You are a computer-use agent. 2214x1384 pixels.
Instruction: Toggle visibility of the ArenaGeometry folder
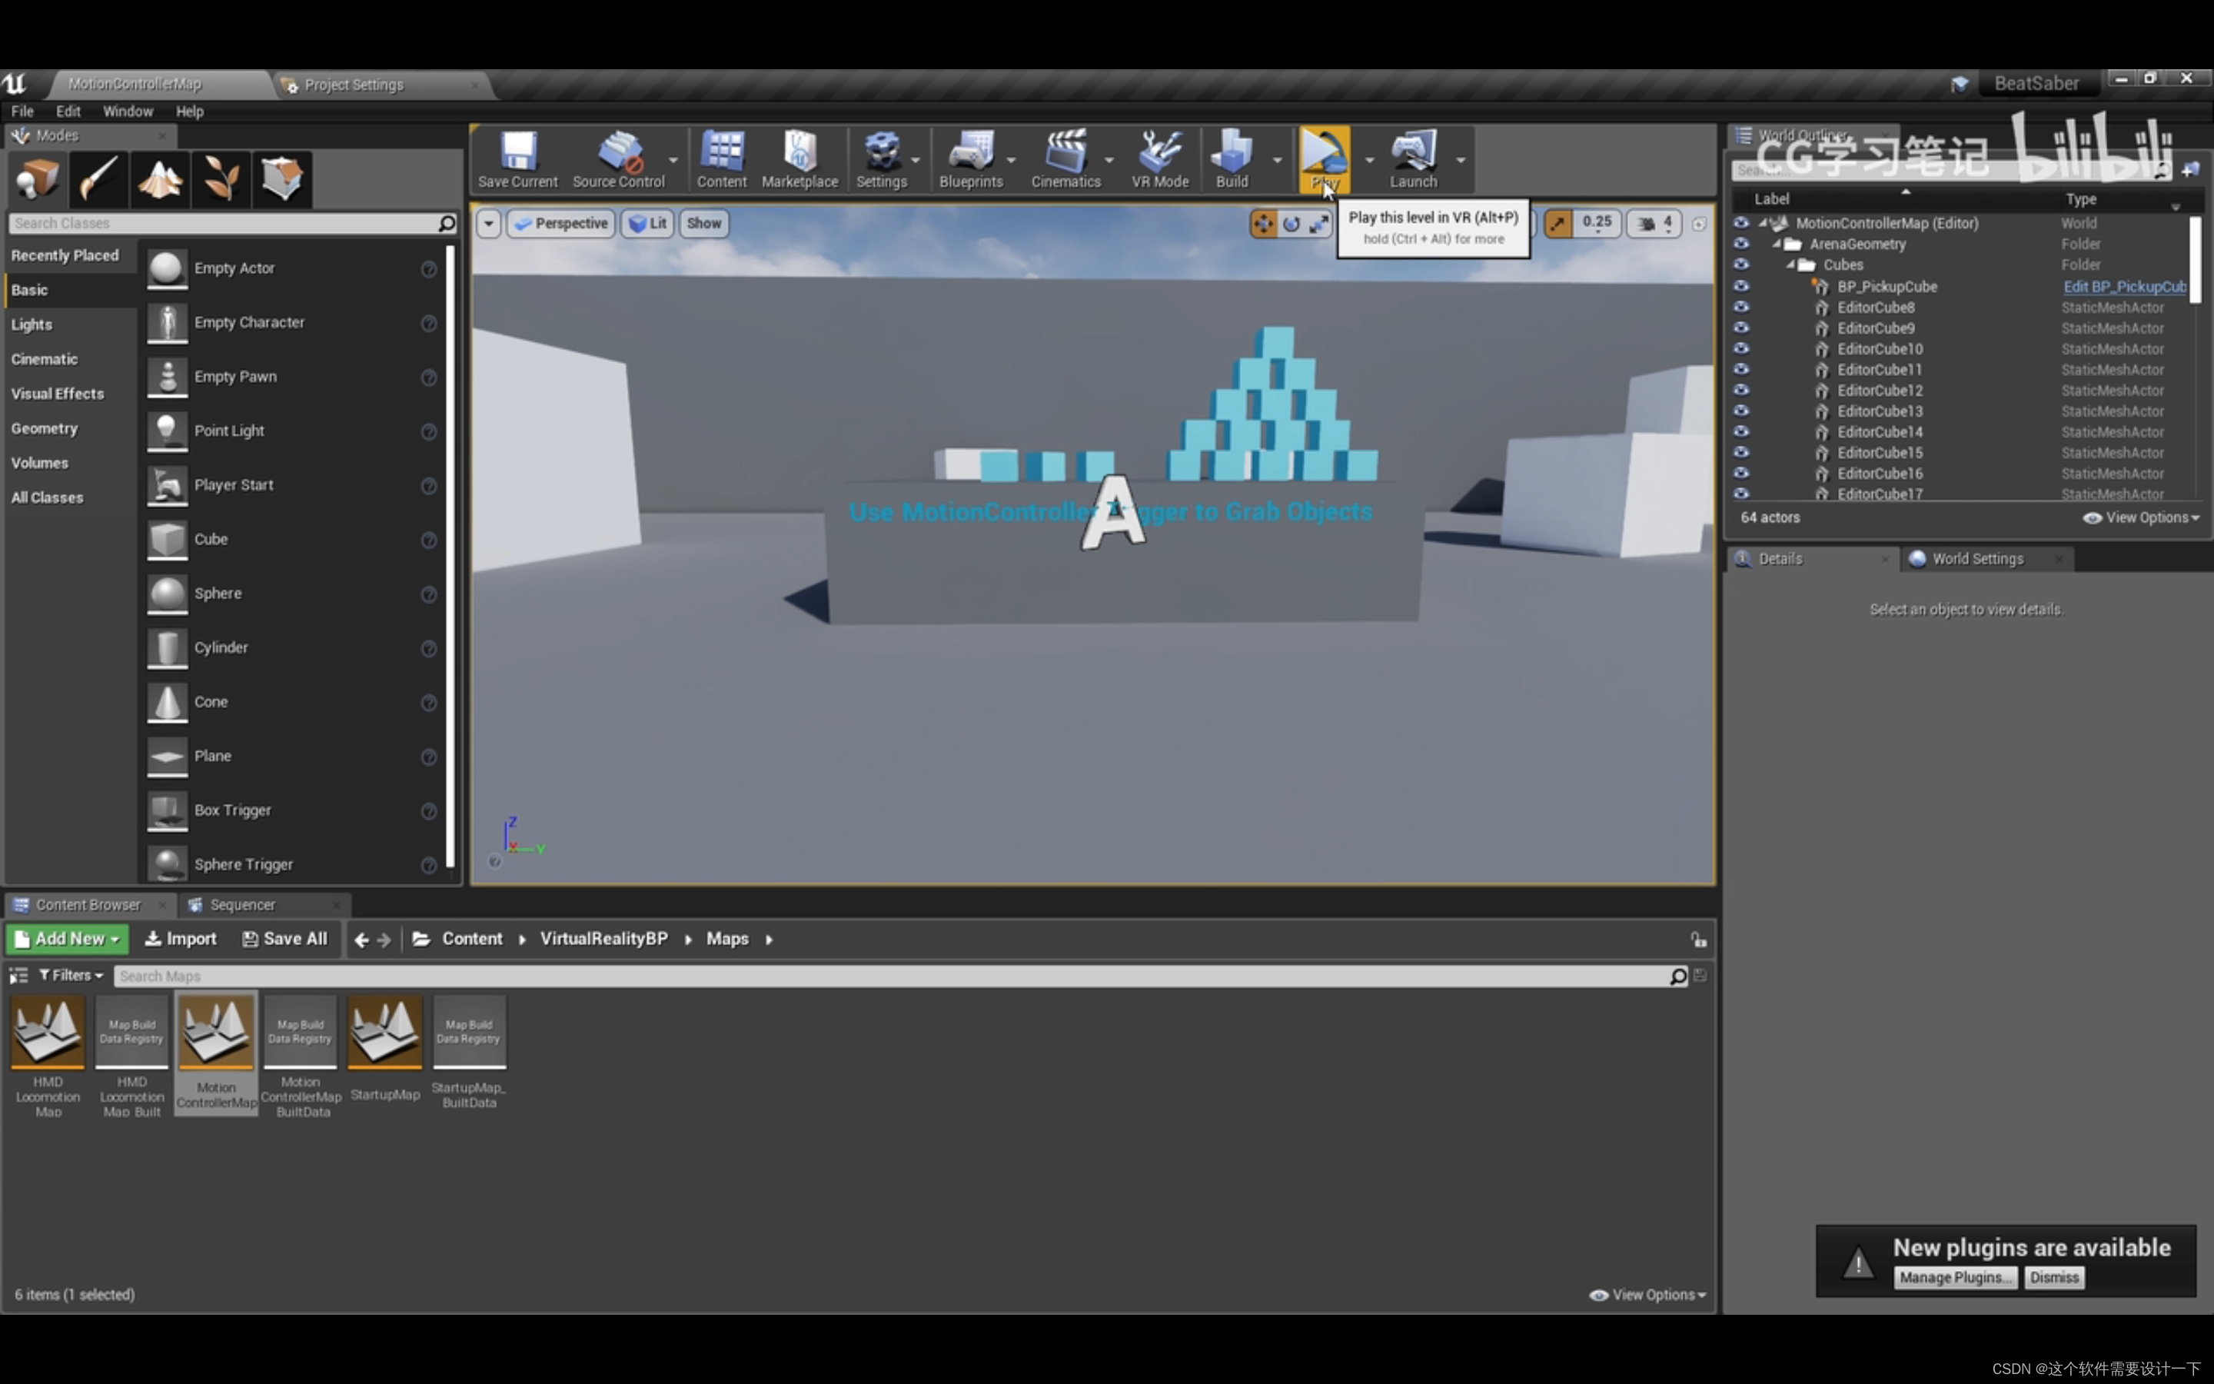1741,244
